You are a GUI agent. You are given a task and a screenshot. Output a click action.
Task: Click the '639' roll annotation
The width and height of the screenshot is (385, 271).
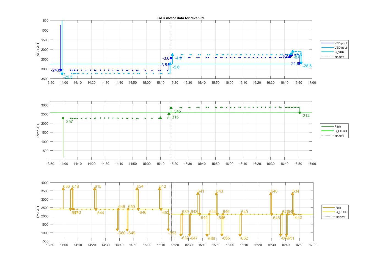pos(185,212)
